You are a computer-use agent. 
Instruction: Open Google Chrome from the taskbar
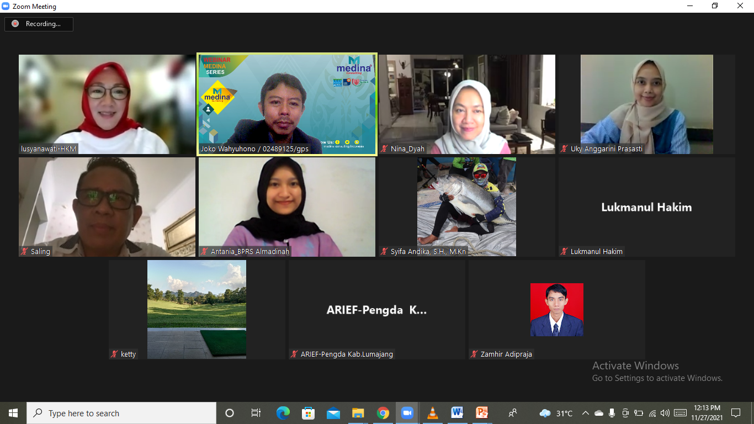coord(383,413)
